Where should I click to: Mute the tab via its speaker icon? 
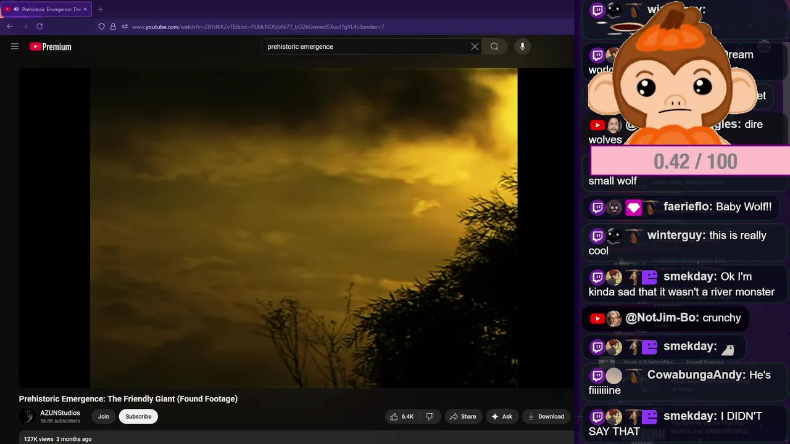click(x=16, y=9)
